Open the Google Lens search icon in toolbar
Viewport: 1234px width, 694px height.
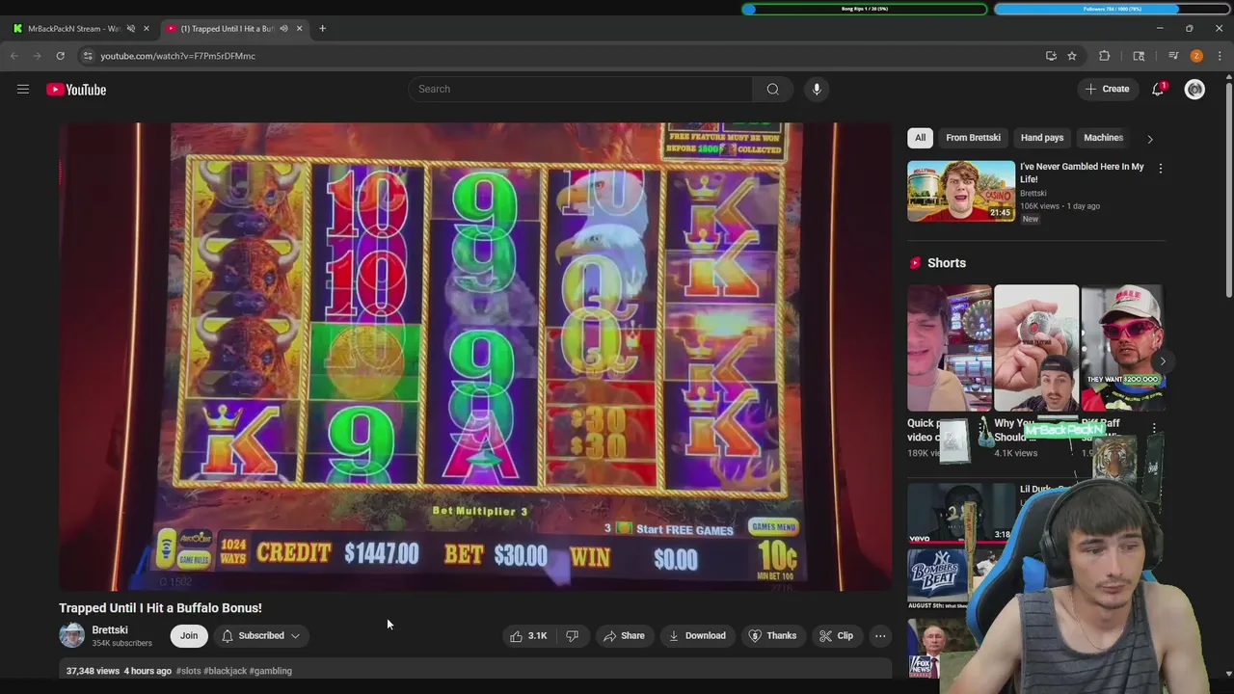[x=1139, y=56]
